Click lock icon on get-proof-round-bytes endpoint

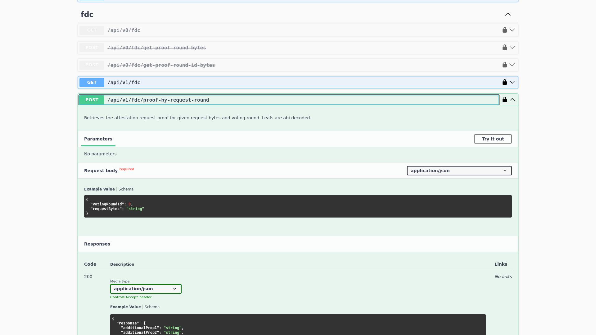coord(504,48)
